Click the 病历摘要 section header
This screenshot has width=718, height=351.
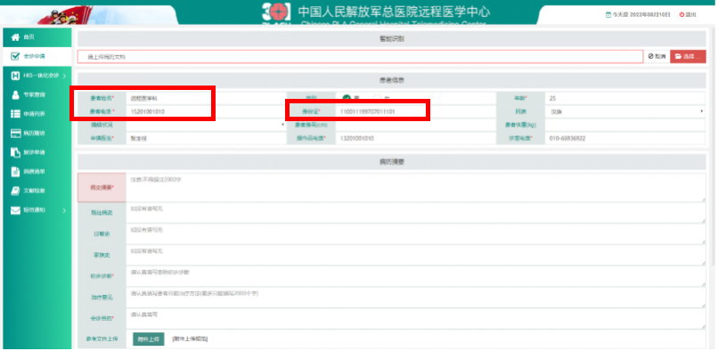click(x=391, y=162)
